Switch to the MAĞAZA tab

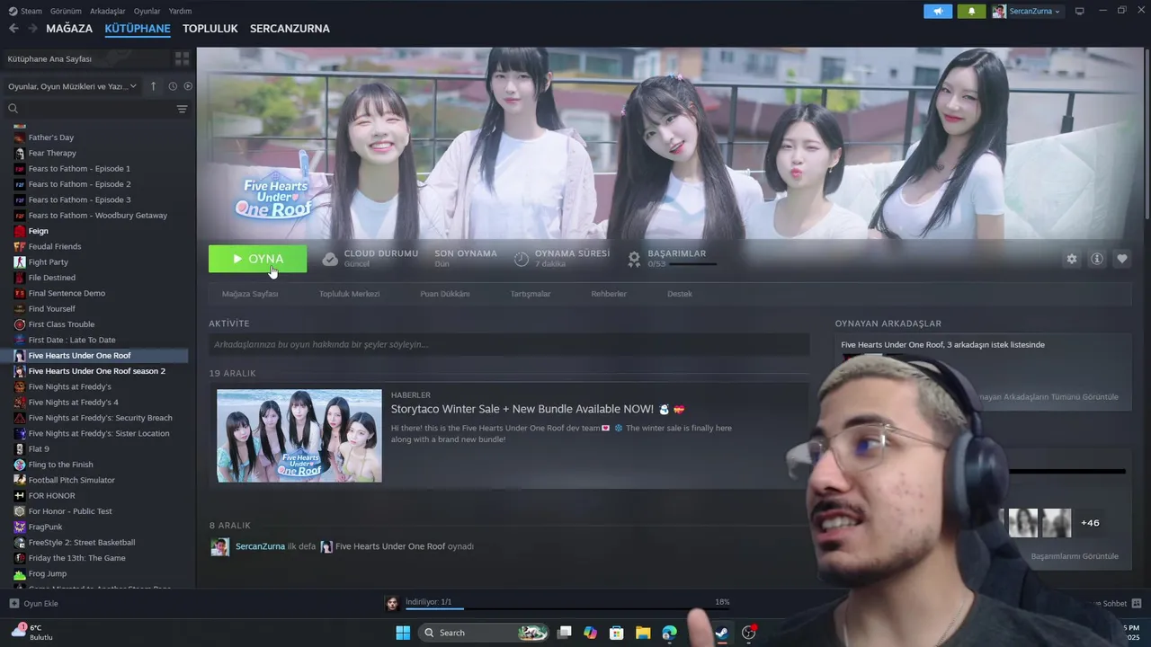(x=69, y=29)
